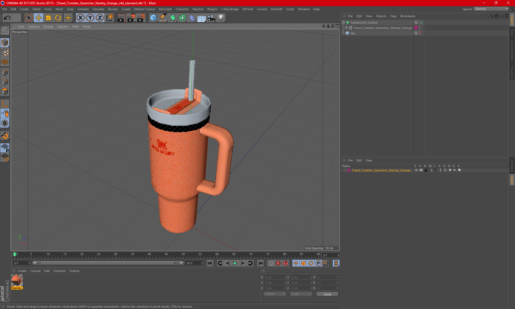Add a Cube primitive object
515x309 pixels.
pyautogui.click(x=153, y=18)
